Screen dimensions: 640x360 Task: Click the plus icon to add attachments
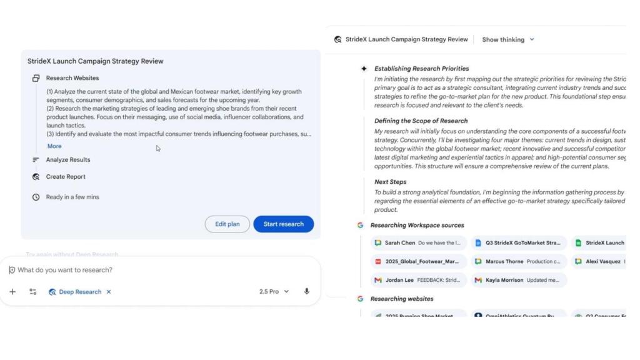pos(12,292)
